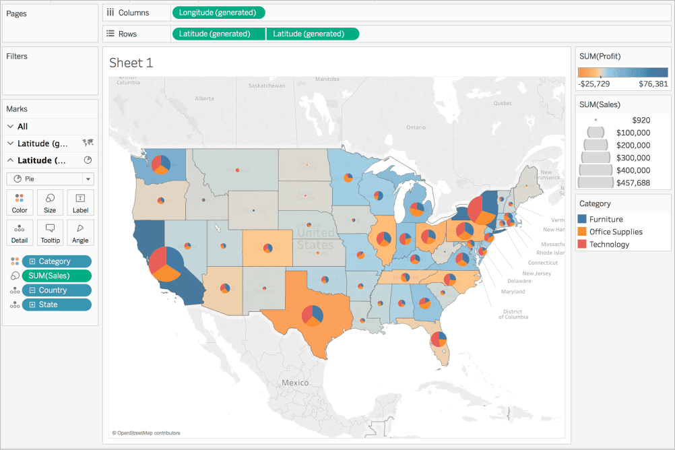The width and height of the screenshot is (675, 450).
Task: Select Longitude (generated) pill on Columns
Action: point(218,13)
